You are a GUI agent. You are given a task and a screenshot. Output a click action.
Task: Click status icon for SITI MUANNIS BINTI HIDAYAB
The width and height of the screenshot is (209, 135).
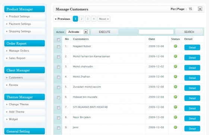pos(175,107)
